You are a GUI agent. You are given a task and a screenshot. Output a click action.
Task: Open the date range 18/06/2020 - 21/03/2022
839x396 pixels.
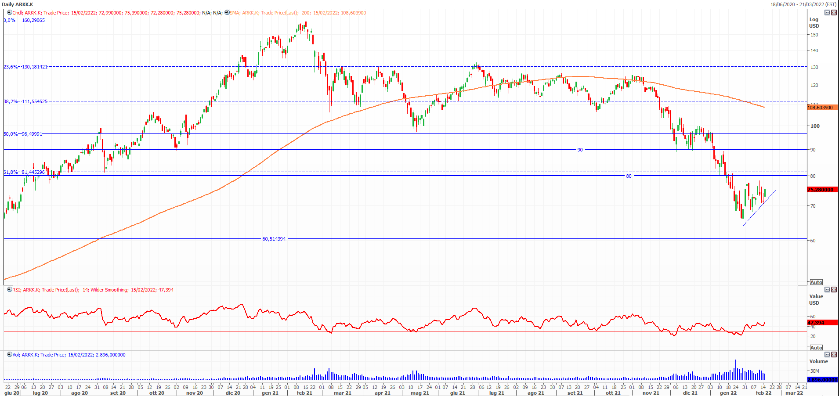click(x=803, y=4)
